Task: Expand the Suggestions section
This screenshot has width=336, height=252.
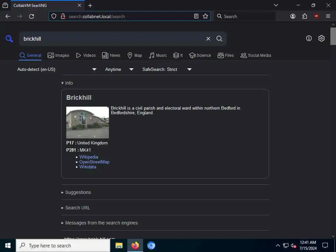Action: pos(76,192)
